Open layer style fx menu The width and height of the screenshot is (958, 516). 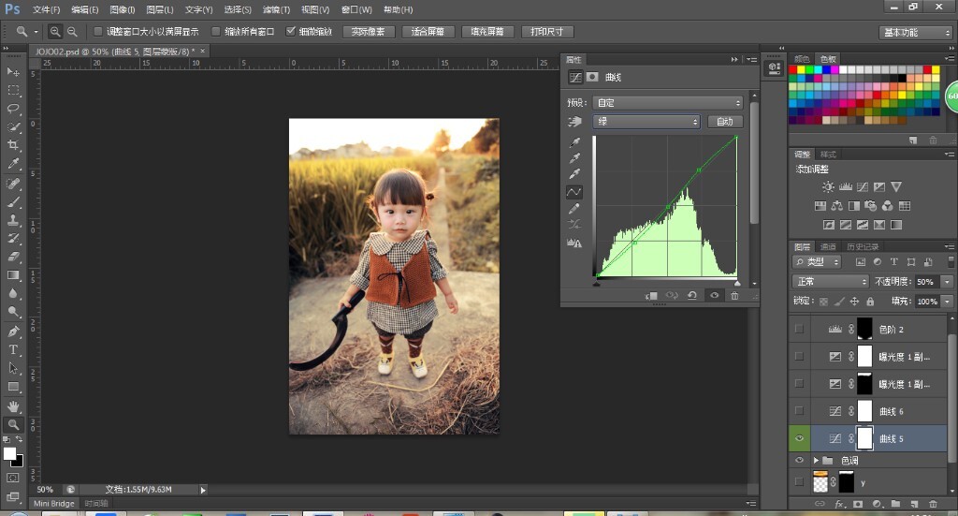pos(839,505)
